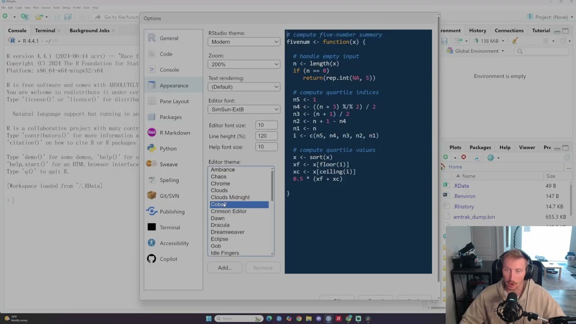Open the Terminal options section
Screen dimensions: 576x324
(173, 227)
